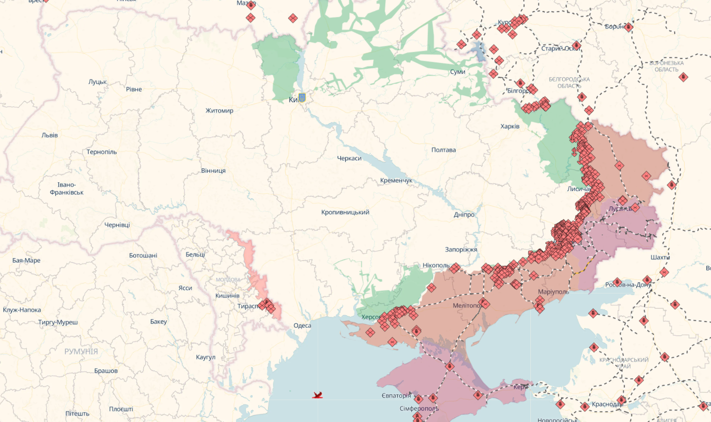This screenshot has height=422, width=711.
Task: Select the sunken ship icon in Black Sea
Action: (317, 395)
